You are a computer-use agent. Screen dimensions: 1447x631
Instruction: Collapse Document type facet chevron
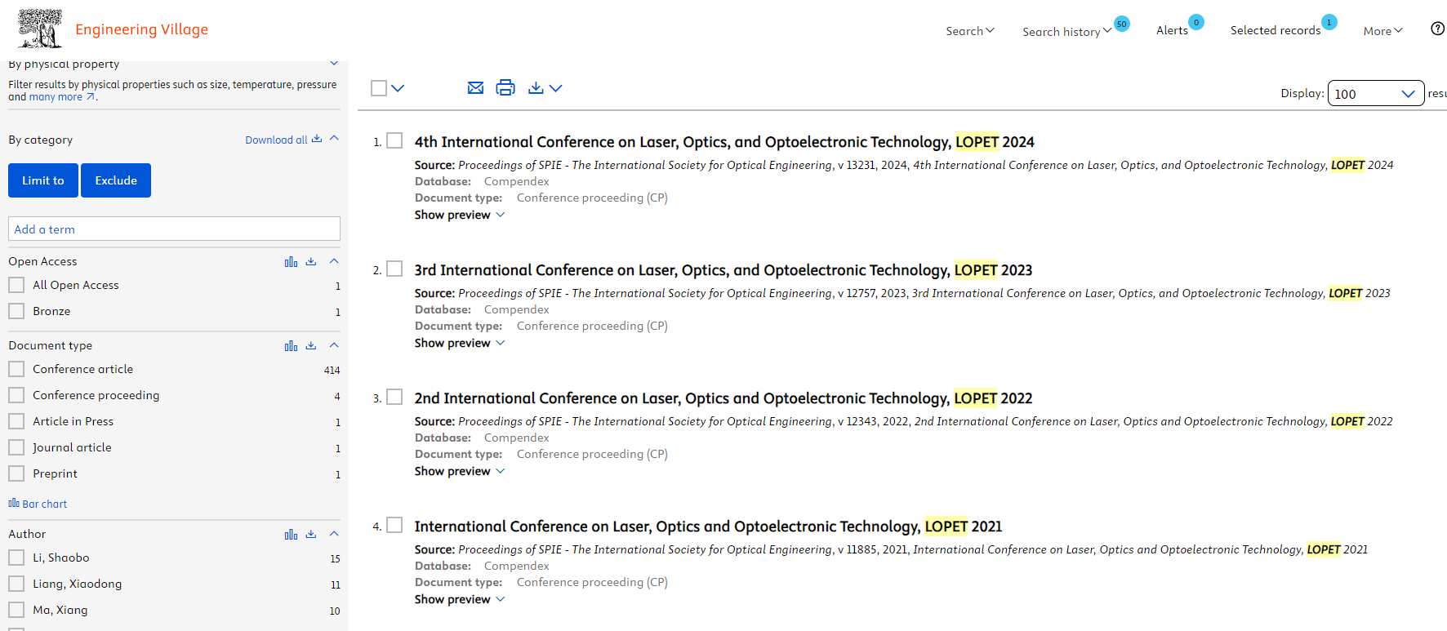tap(334, 345)
